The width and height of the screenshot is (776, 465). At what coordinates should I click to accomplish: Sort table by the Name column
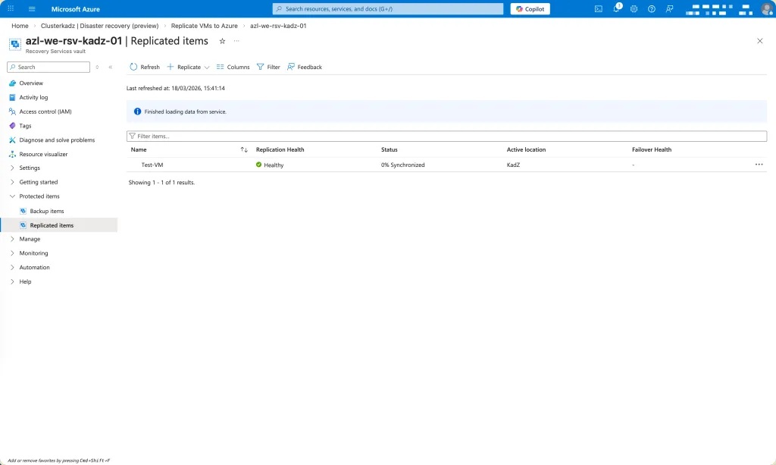click(x=139, y=149)
